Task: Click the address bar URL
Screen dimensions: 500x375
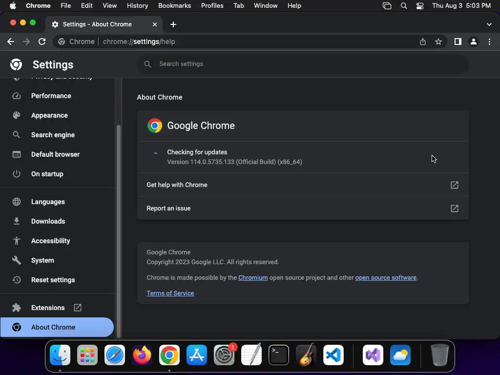Action: pos(139,42)
